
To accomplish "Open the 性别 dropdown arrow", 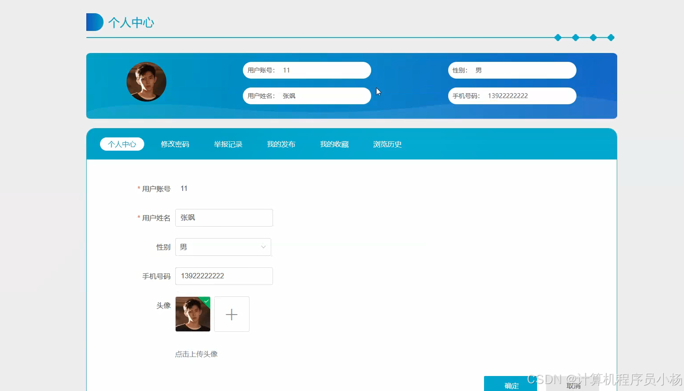I will point(263,247).
